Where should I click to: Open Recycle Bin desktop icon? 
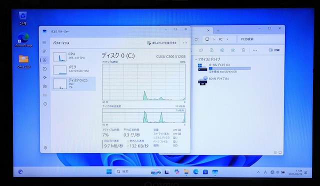click(x=22, y=18)
